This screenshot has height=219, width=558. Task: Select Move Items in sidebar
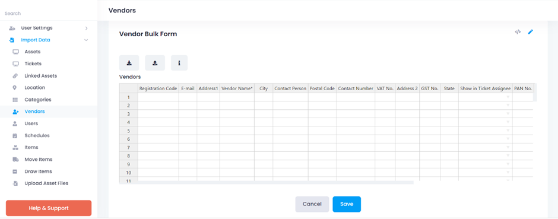coord(39,159)
